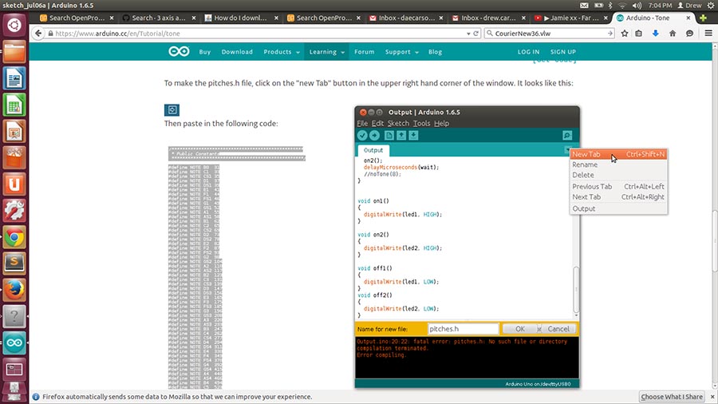
Task: Choose Next Tab from the tab menu
Action: [x=618, y=197]
